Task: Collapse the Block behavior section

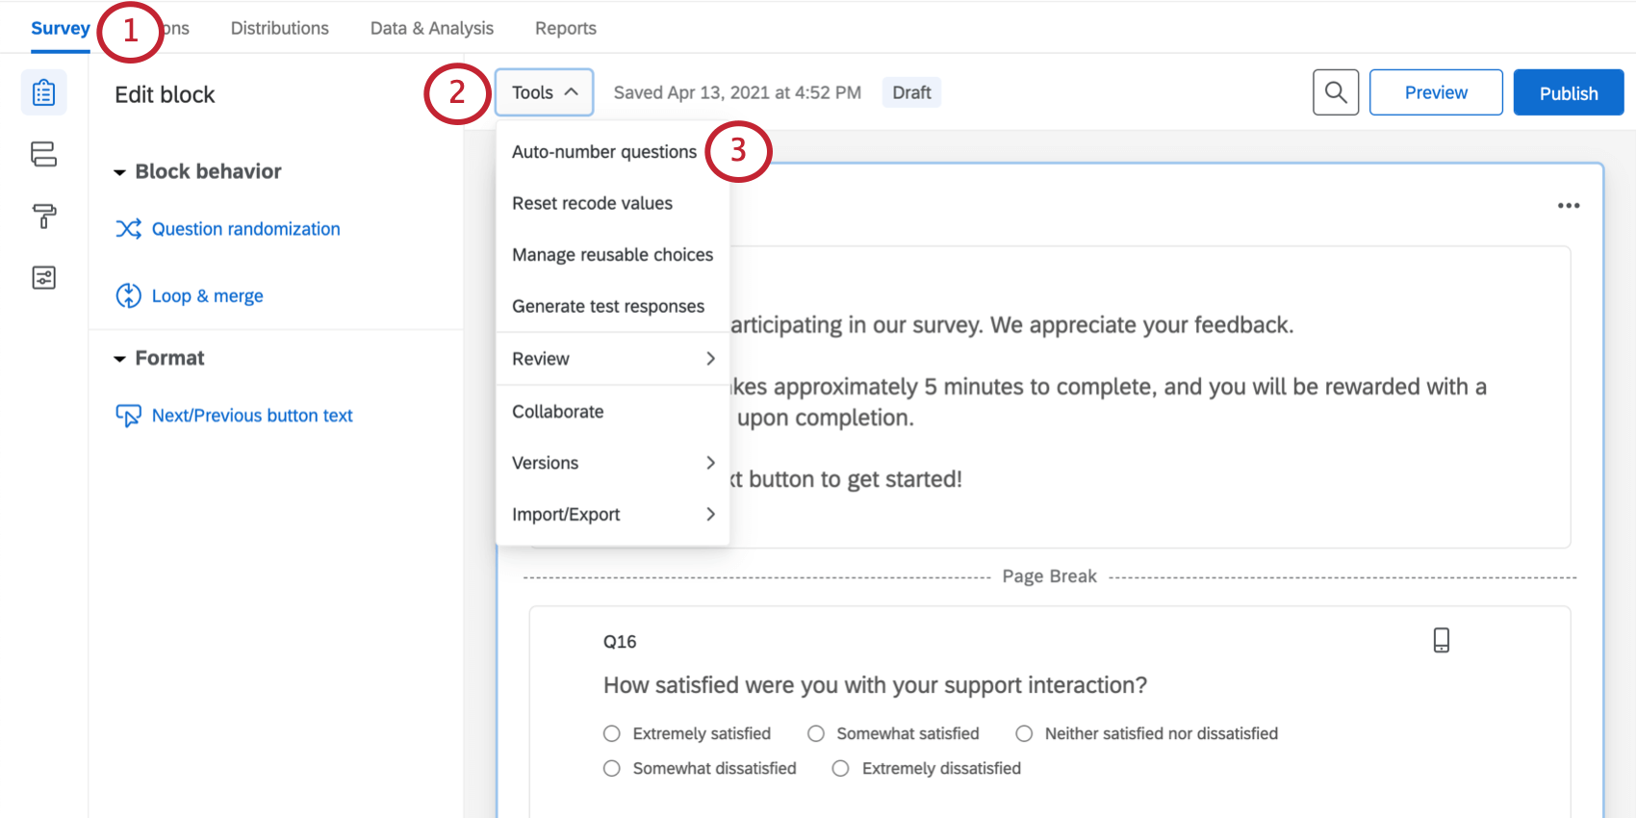Action: pyautogui.click(x=120, y=172)
